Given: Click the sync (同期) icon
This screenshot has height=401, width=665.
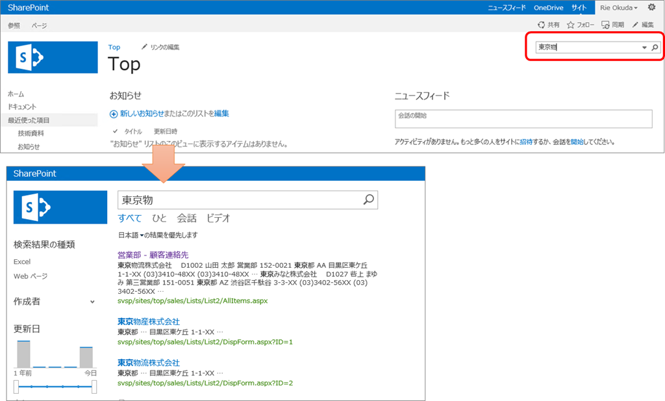Looking at the screenshot, I should [x=605, y=25].
